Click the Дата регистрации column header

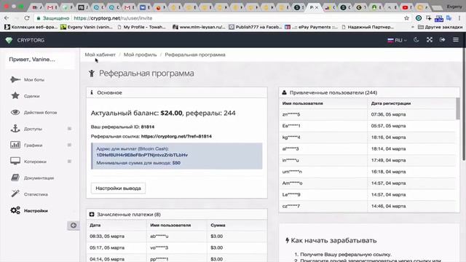click(x=390, y=103)
